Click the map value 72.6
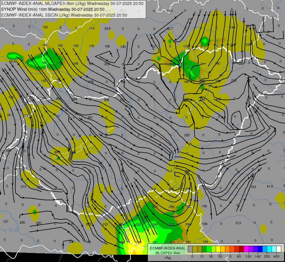Screen dimensions: 285x262 click(x=13, y=61)
